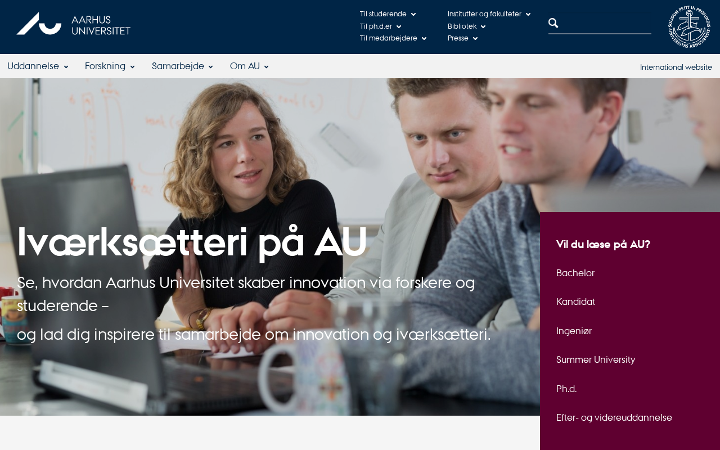Screen dimensions: 720x450
Task: Open the Presse dropdown
Action: (x=462, y=38)
